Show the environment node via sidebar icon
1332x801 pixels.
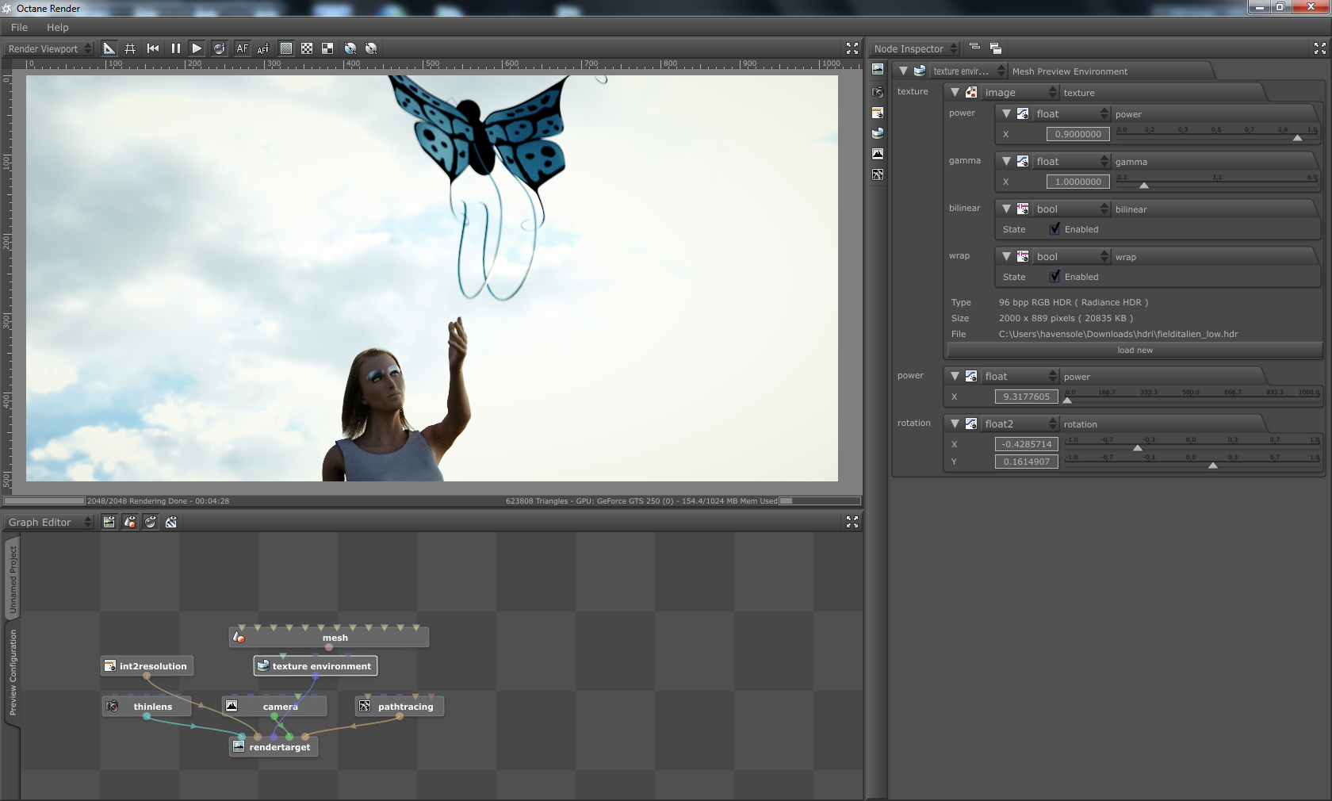coord(878,133)
